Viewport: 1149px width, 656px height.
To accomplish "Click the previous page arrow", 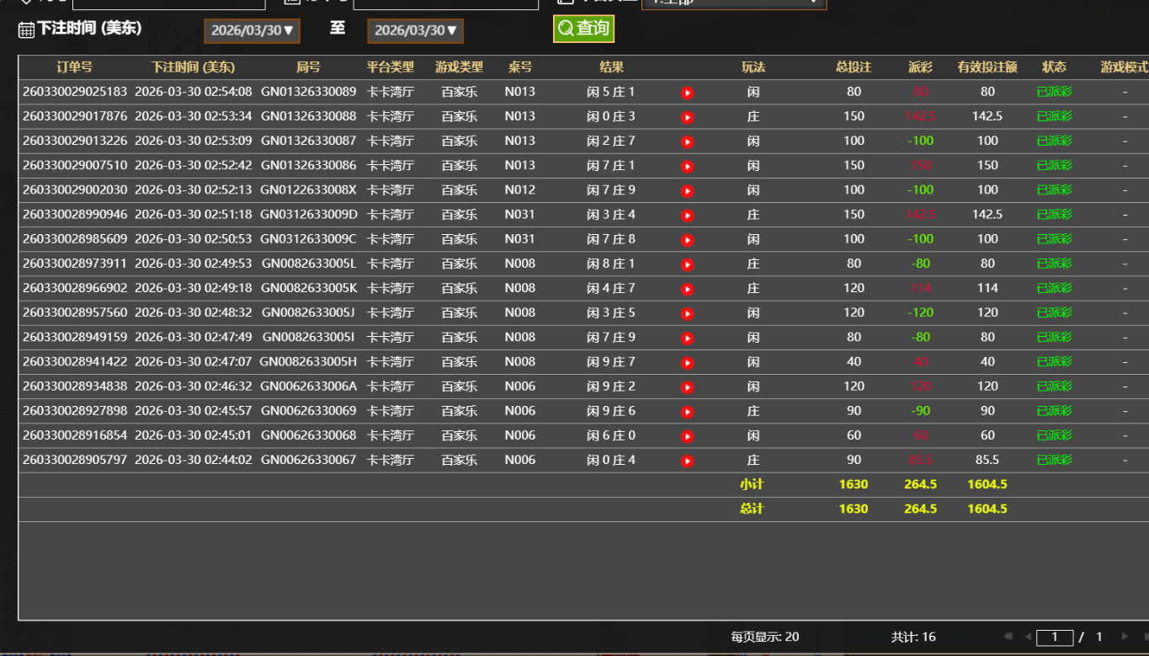I will point(1029,637).
